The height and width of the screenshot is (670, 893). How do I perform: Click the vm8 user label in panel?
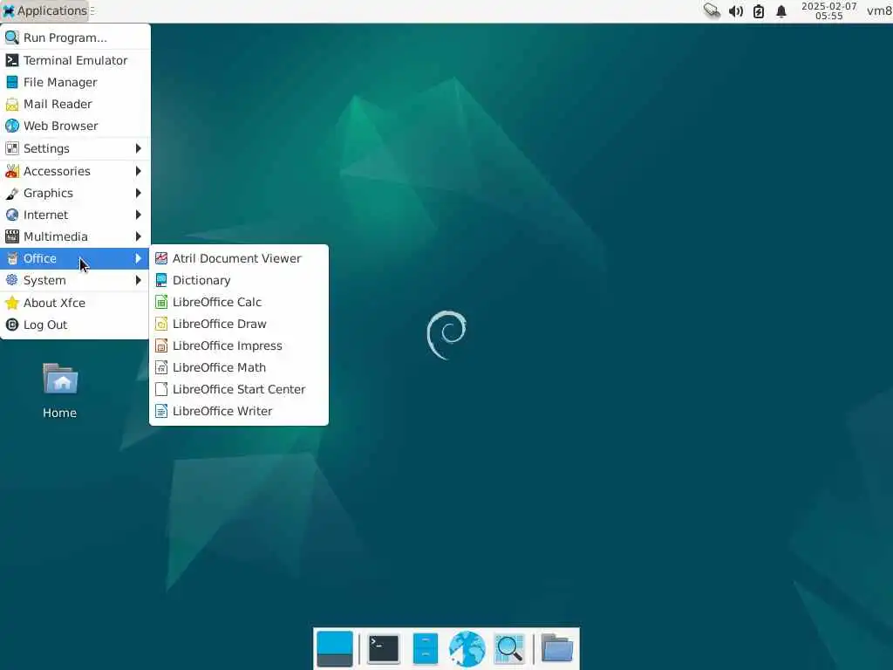(879, 10)
